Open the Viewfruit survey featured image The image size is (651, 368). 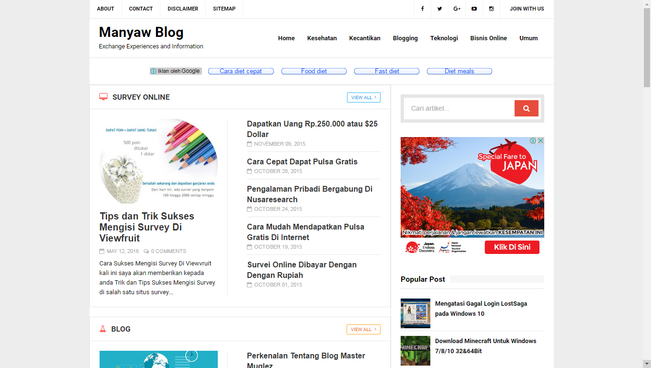click(x=158, y=161)
